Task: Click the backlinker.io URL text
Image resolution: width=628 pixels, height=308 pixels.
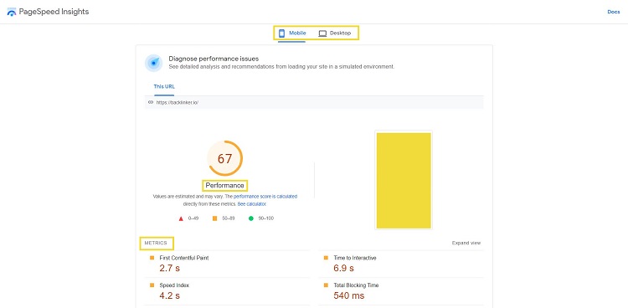Action: tap(178, 103)
